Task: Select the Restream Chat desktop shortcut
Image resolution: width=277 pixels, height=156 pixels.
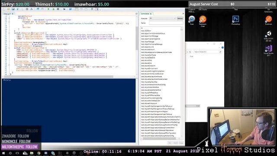Action: coord(203,21)
